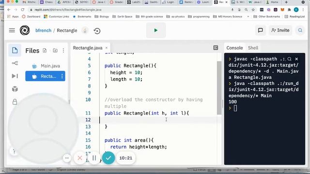The height and width of the screenshot is (174, 310).
Task: Open the search magnifier in the Replit header
Action: click(x=300, y=30)
